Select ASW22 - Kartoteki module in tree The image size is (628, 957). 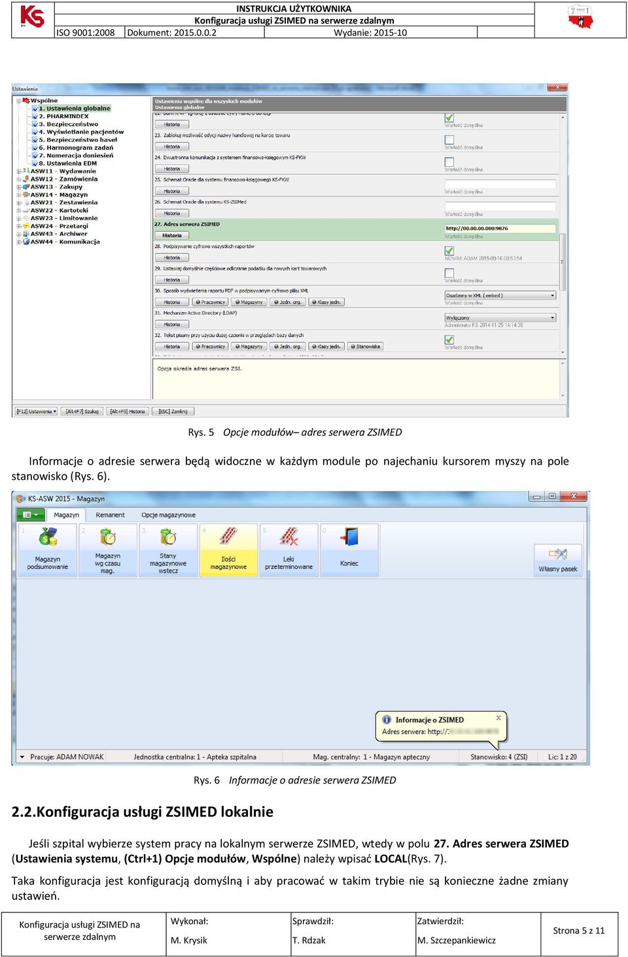[x=60, y=210]
